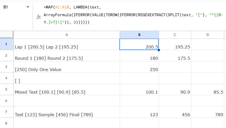The width and height of the screenshot is (226, 128).
Task: Select cell with value 175.5
Action: point(175,56)
